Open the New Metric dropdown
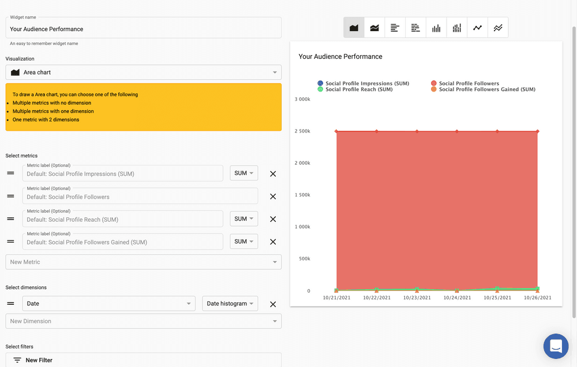Screen dimensions: 577x367 [x=143, y=262]
